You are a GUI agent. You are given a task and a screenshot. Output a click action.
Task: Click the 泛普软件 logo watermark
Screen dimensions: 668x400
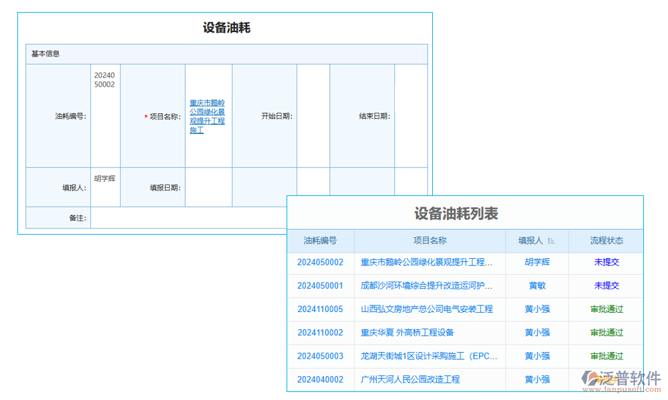tap(620, 375)
